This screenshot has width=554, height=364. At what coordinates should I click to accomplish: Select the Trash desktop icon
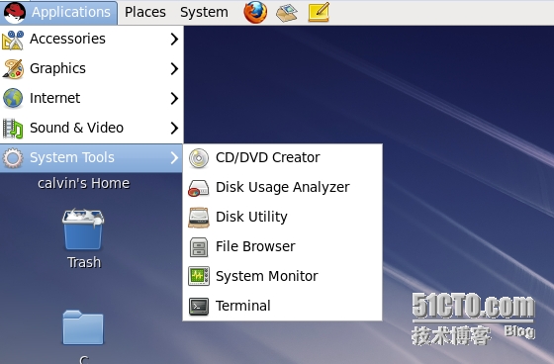click(83, 229)
